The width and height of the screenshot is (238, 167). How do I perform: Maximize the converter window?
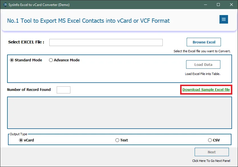(x=218, y=5)
